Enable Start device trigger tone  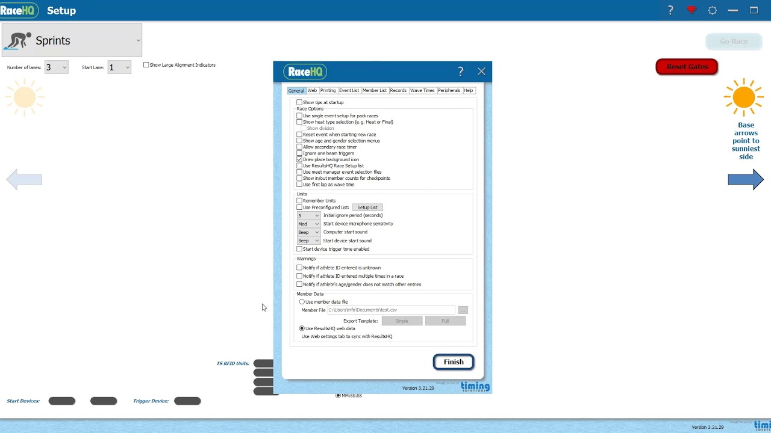coord(299,249)
